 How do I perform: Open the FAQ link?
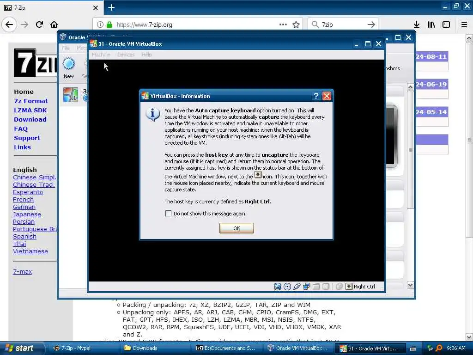point(20,129)
